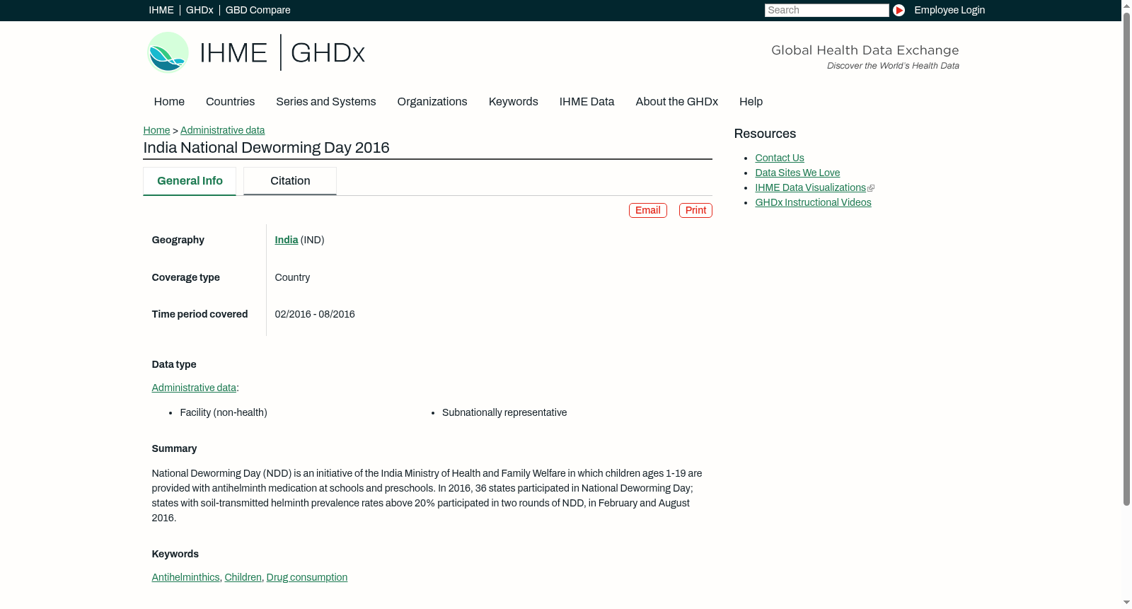Click the time period value 02/2016 - 08/2016
This screenshot has height=609, width=1132.
coord(315,315)
